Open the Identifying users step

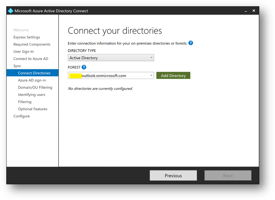point(32,95)
